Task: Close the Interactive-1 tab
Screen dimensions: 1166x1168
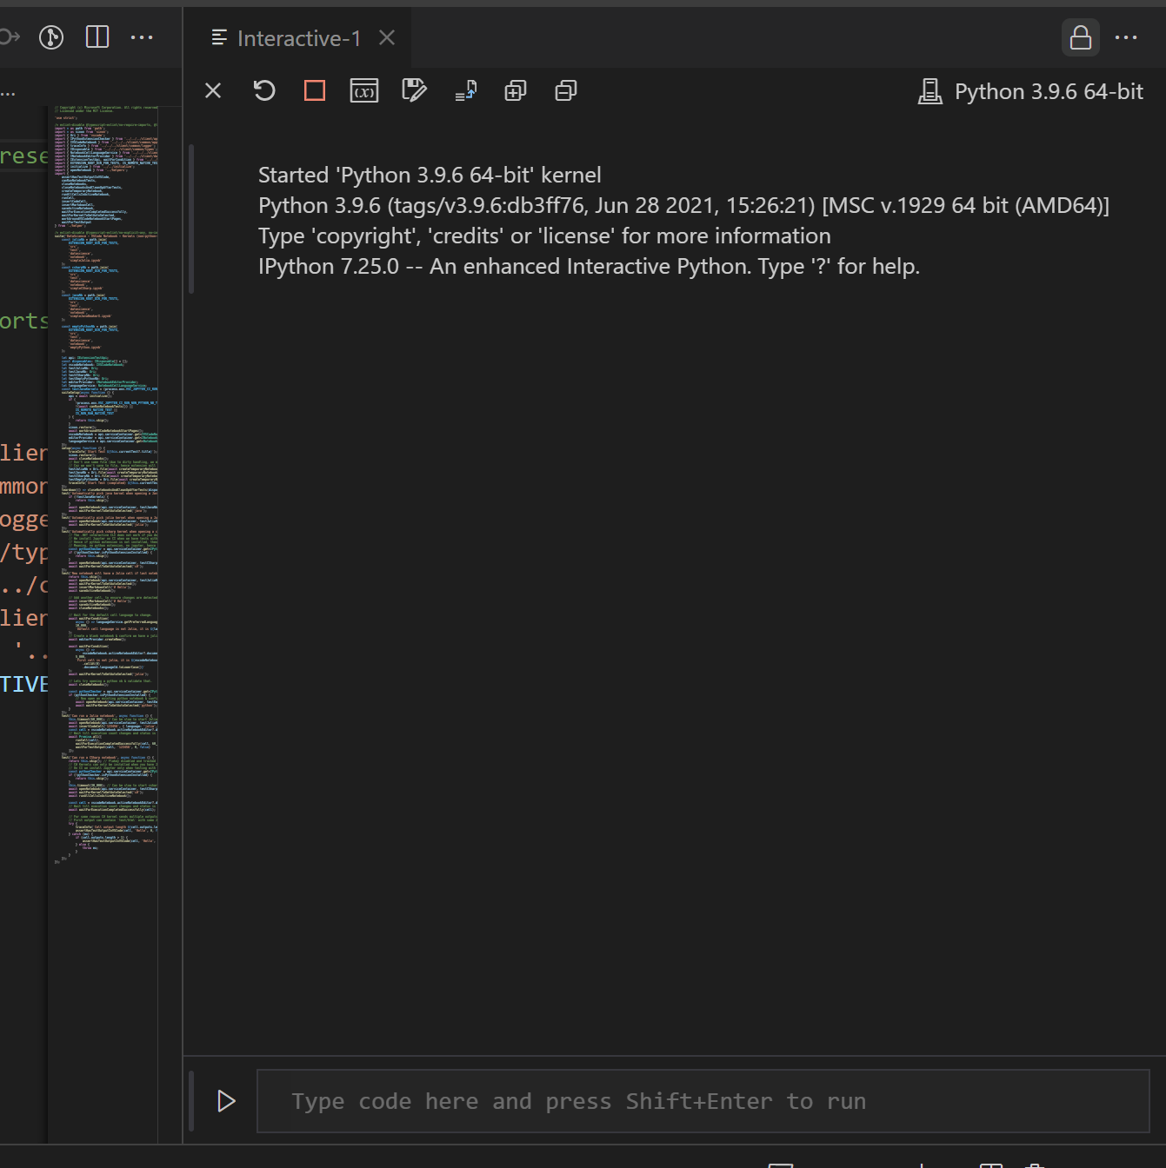Action: (x=387, y=38)
